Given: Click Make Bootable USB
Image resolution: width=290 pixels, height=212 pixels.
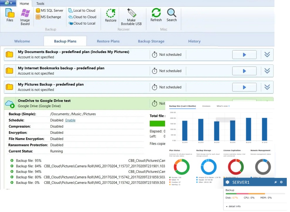Looking at the screenshot, I should pos(131,17).
